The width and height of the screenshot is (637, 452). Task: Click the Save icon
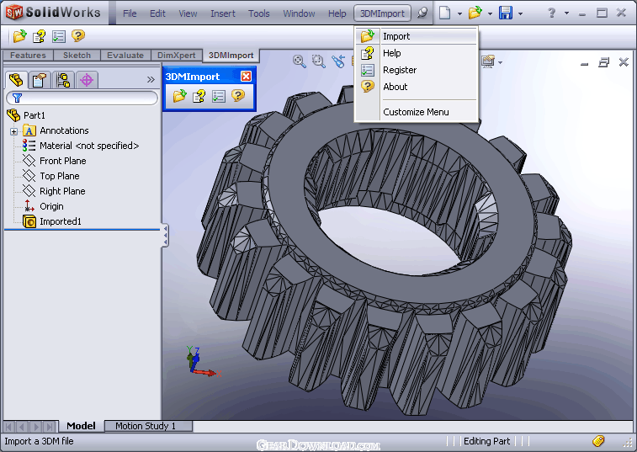(506, 13)
